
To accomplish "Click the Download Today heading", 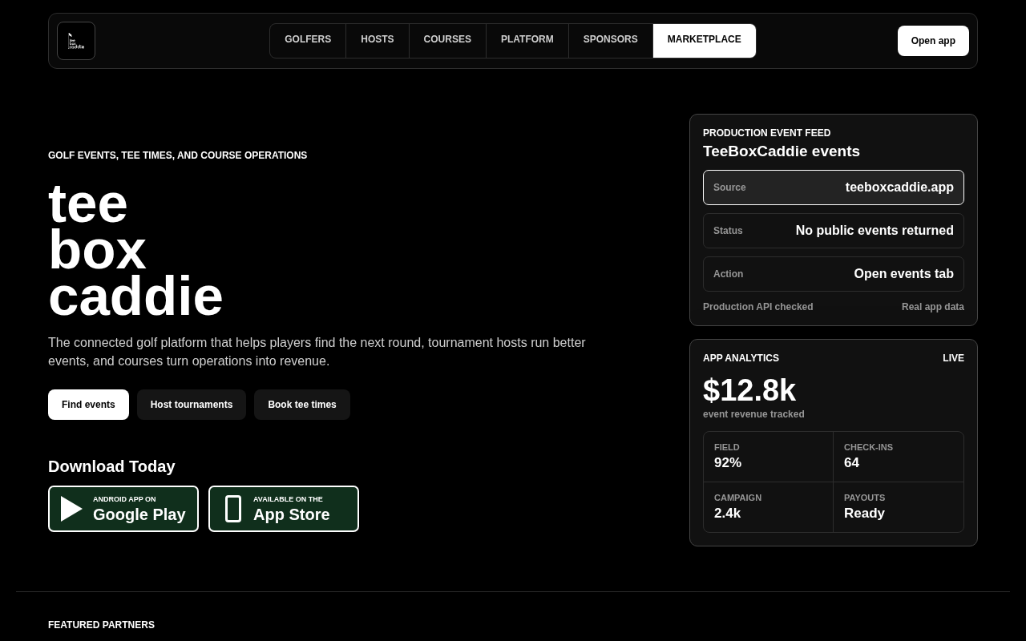I will coord(111,466).
